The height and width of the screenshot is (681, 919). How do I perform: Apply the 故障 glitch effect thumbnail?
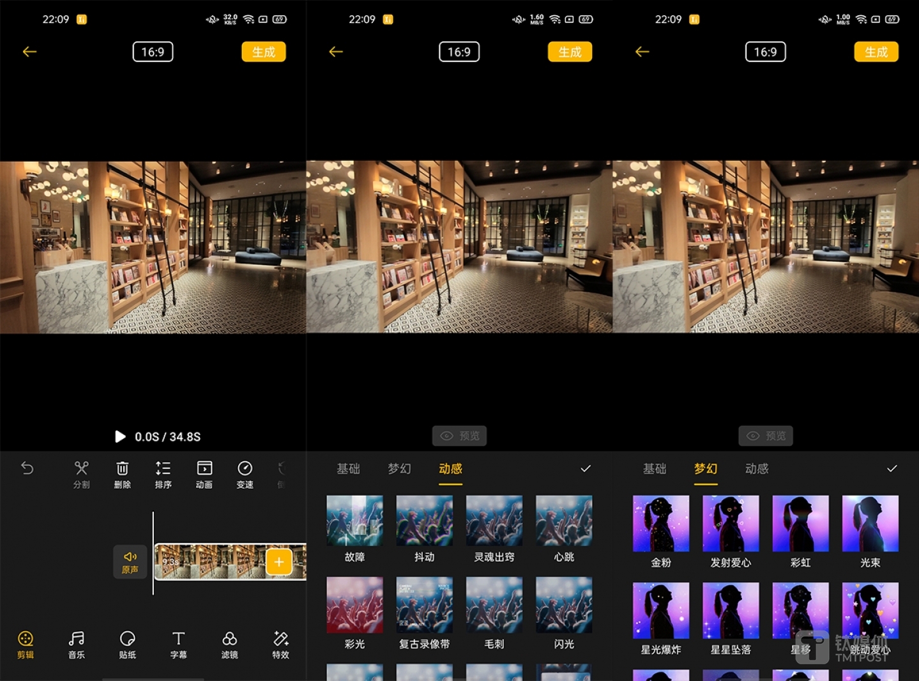coord(354,521)
